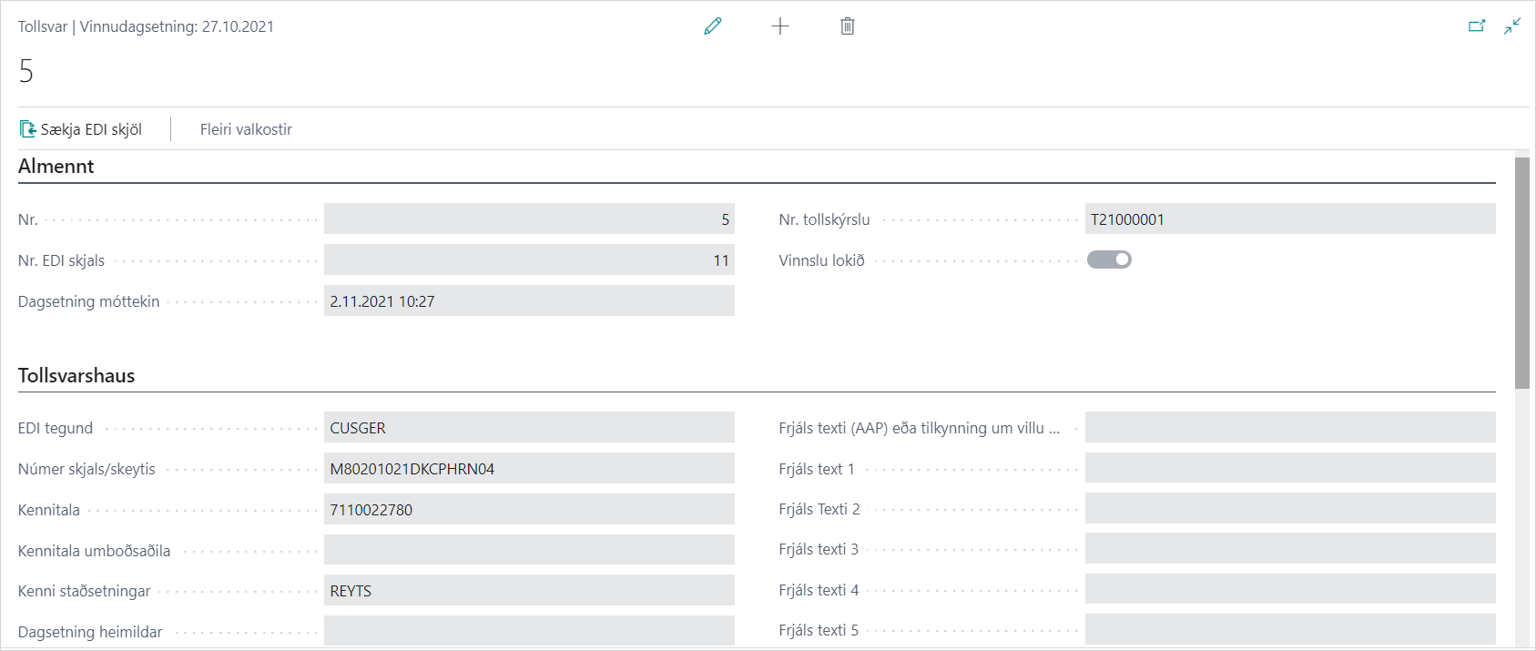Click the vertical scrollbar thumb

1521,273
